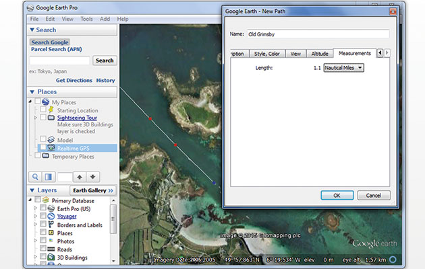Click the Search button
This screenshot has height=269, width=425.
[105, 61]
